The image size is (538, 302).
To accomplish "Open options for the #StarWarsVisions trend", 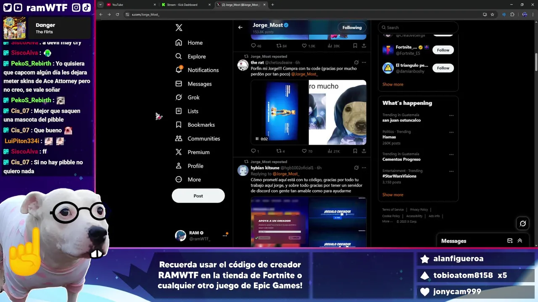I will click(451, 171).
